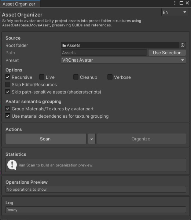The width and height of the screenshot is (191, 220).
Task: Click the Avatar semantic grouping heading
Action: coord(33,102)
